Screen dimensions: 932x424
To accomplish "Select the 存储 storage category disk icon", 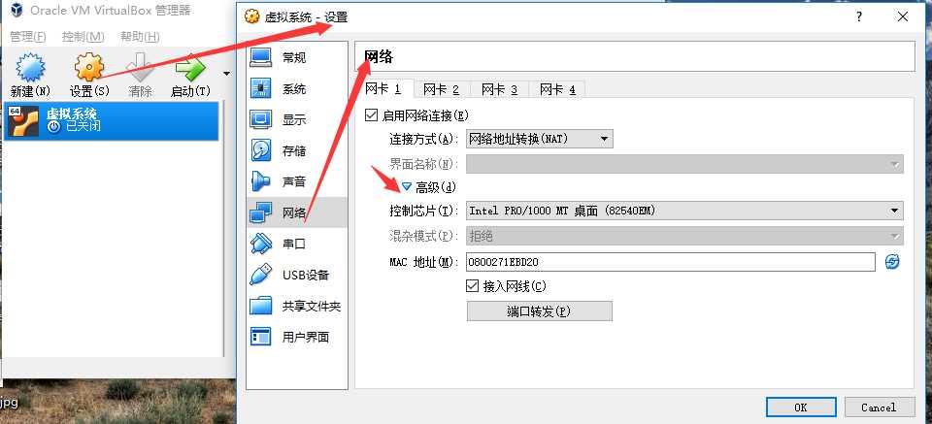I will pos(260,150).
